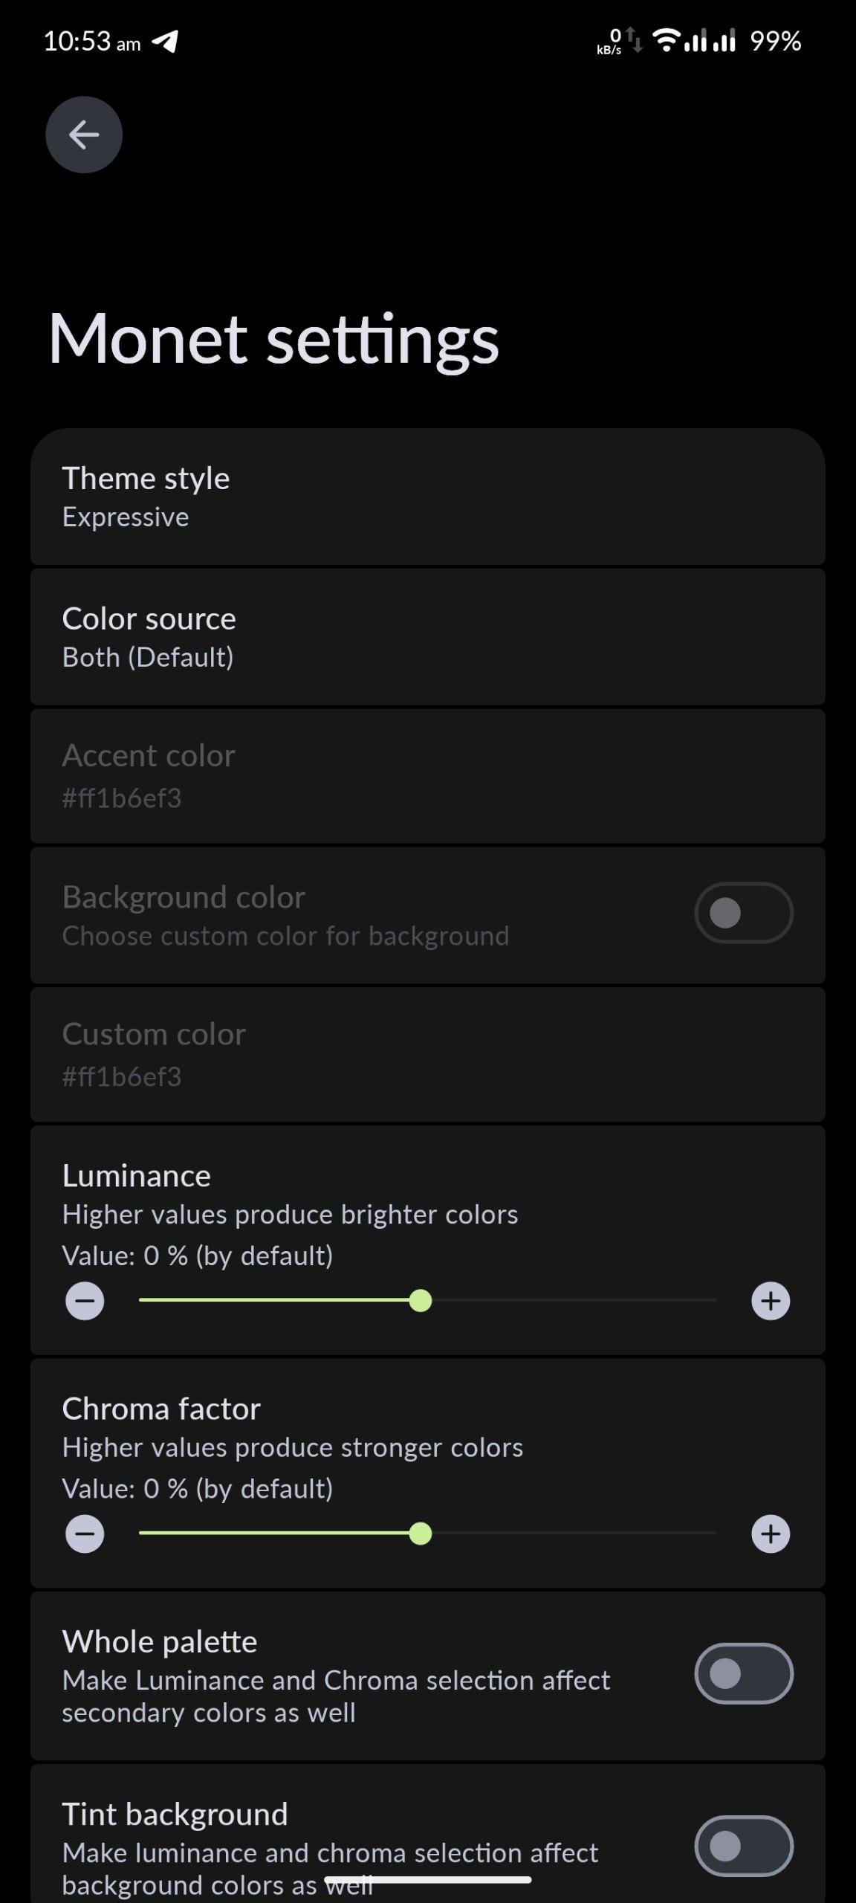Open the Theme style selector
The image size is (856, 1903).
pyautogui.click(x=427, y=497)
